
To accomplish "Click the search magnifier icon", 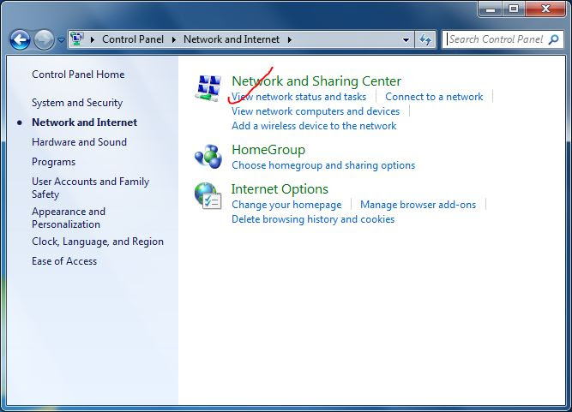I will [x=553, y=39].
